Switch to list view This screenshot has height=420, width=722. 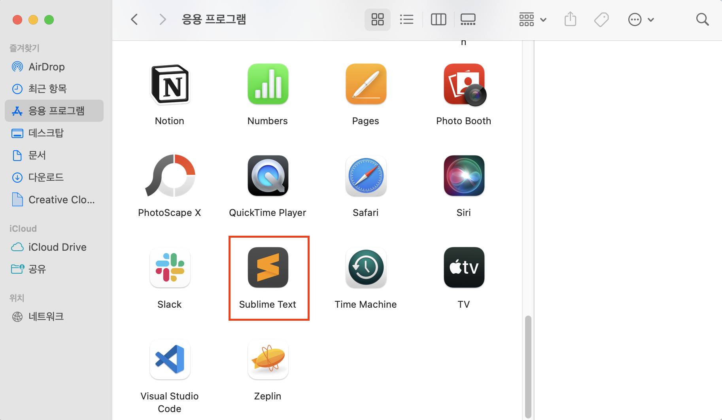[x=406, y=19]
